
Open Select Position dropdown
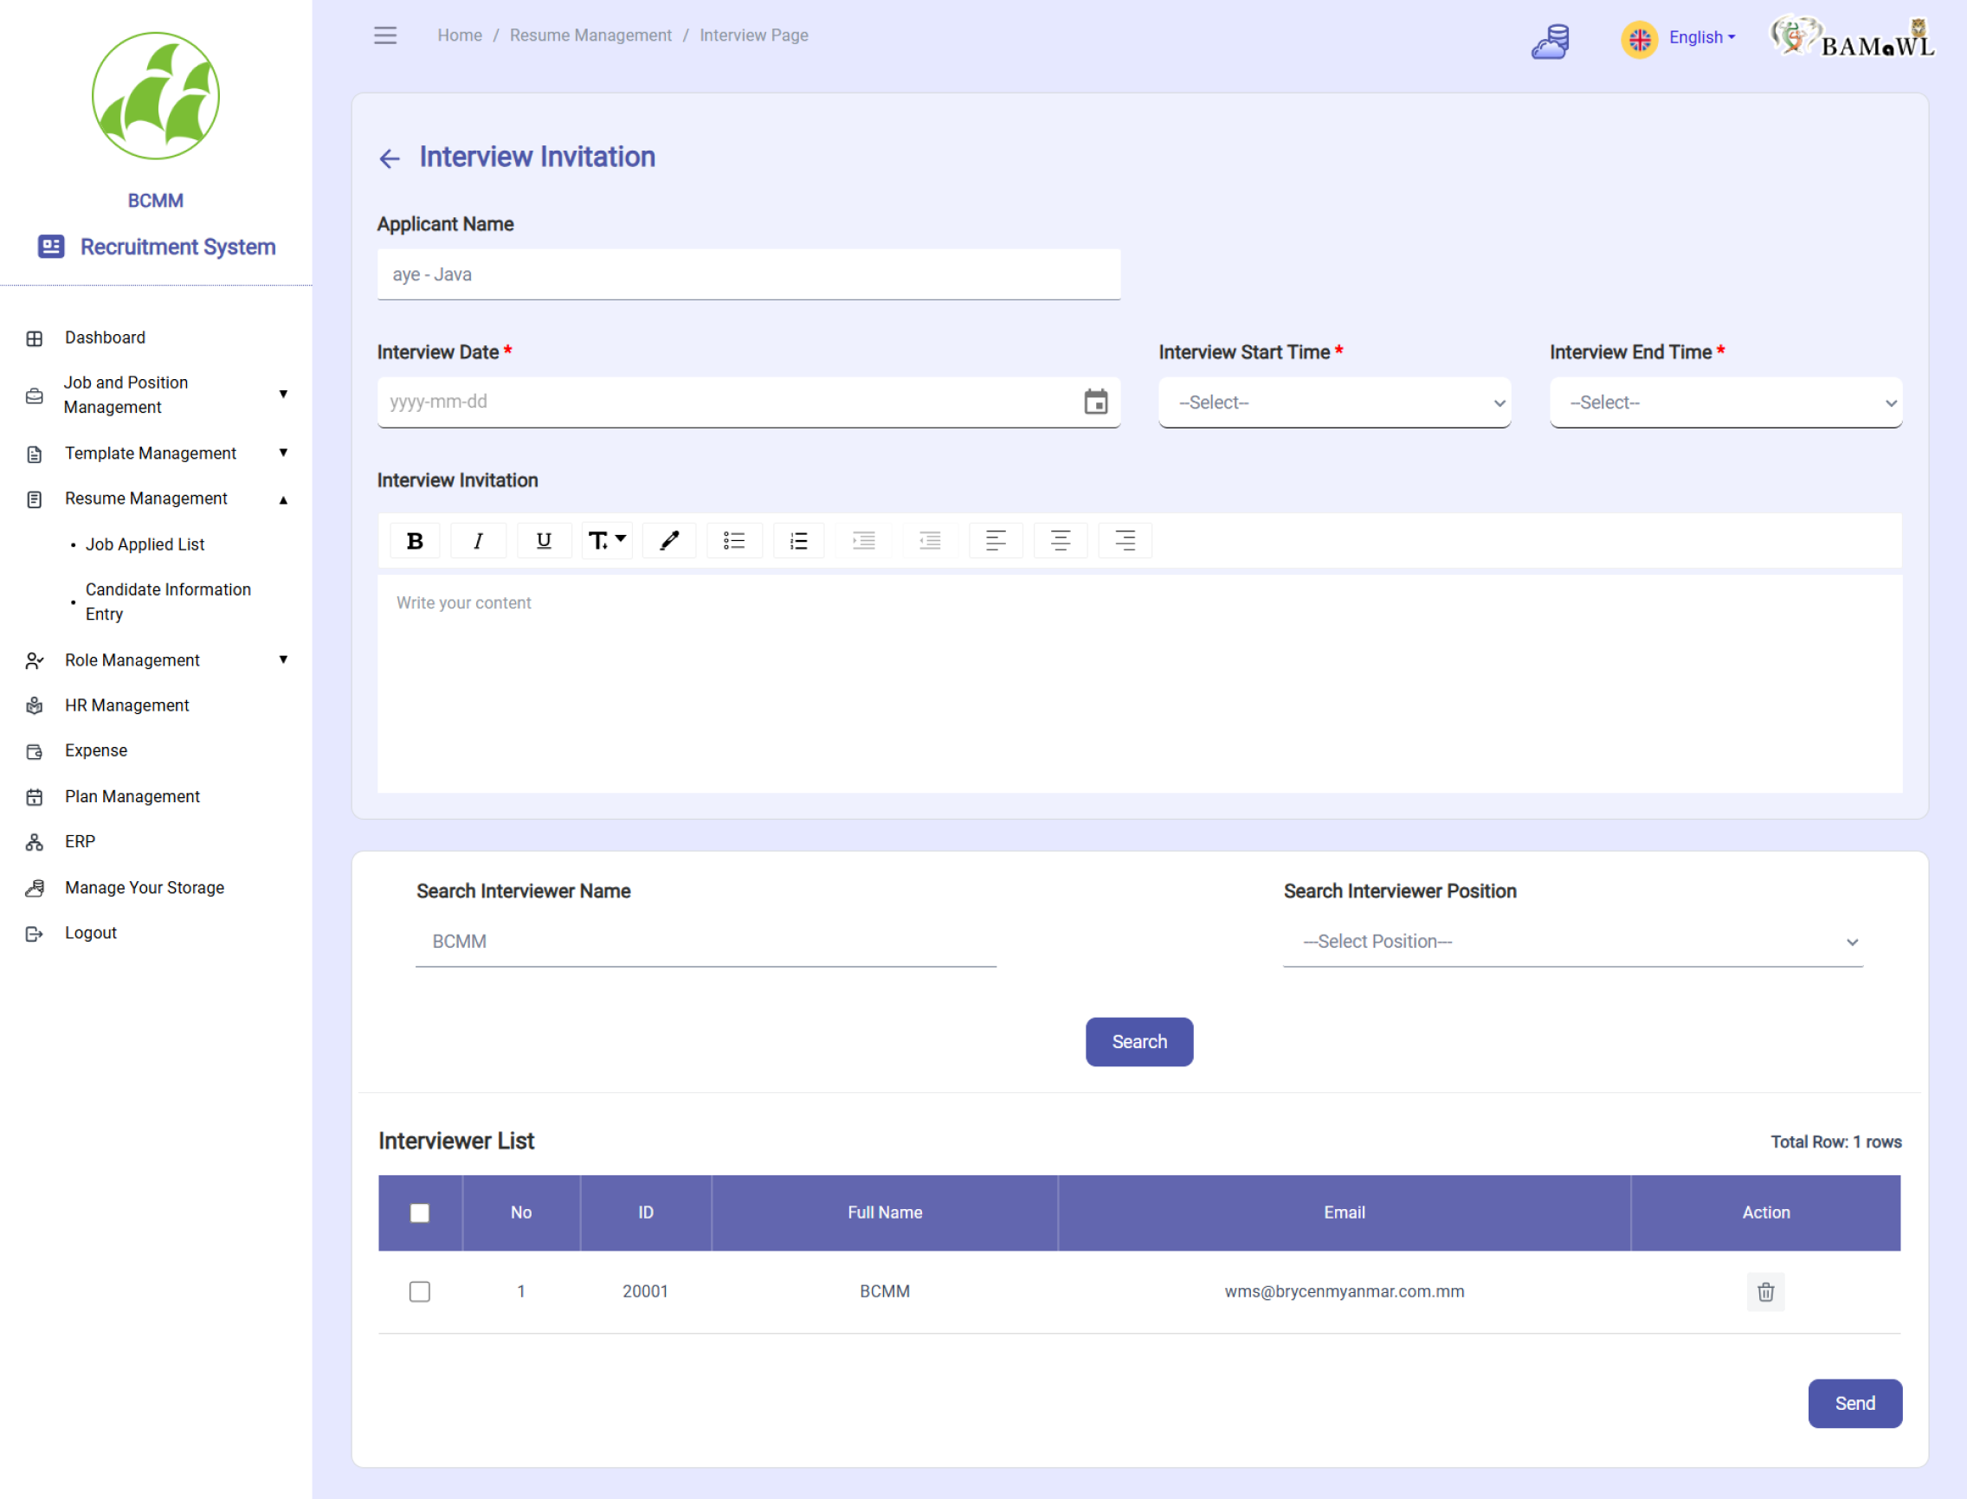[1572, 943]
